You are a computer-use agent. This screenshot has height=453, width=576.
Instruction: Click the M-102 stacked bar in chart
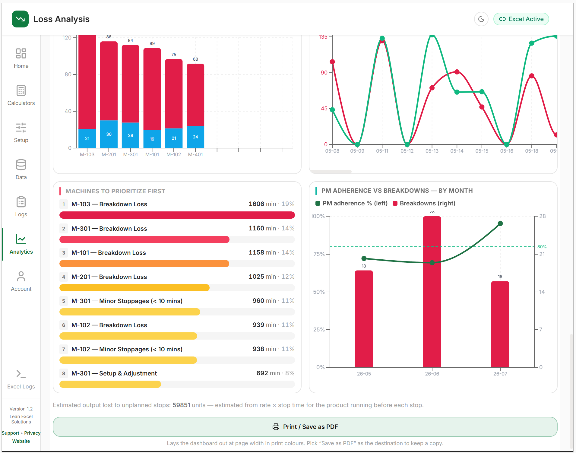174,103
